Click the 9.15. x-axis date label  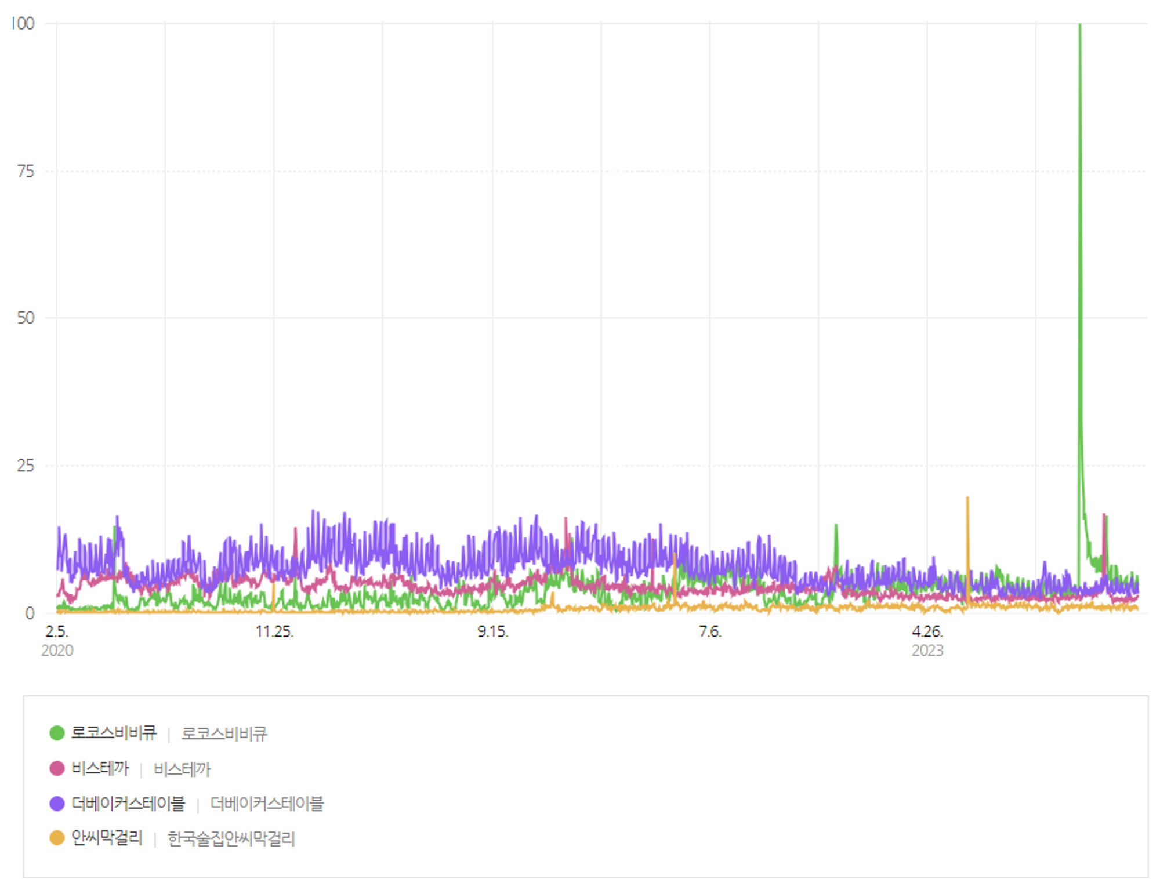tap(492, 631)
